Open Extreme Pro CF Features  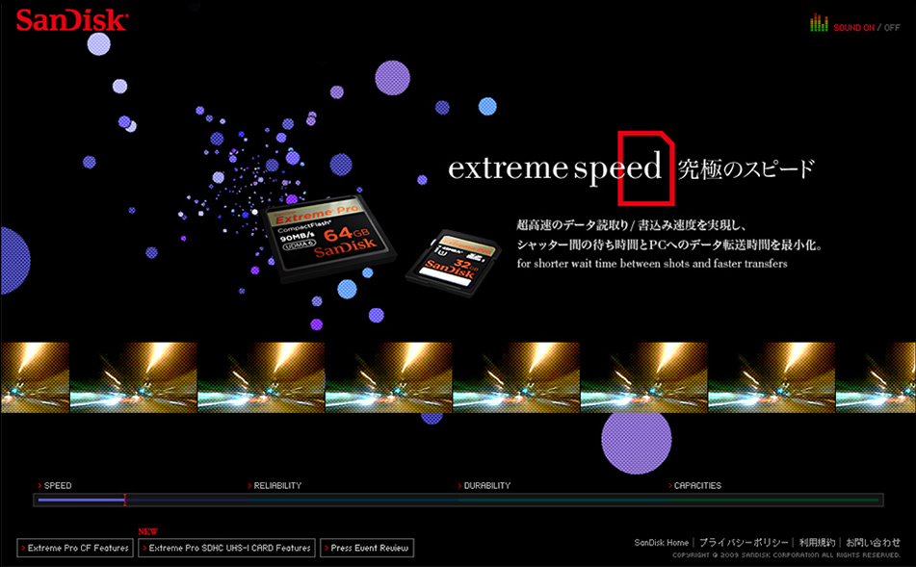[75, 548]
